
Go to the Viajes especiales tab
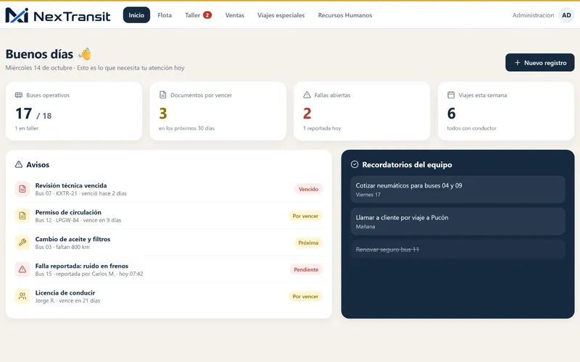pyautogui.click(x=281, y=15)
